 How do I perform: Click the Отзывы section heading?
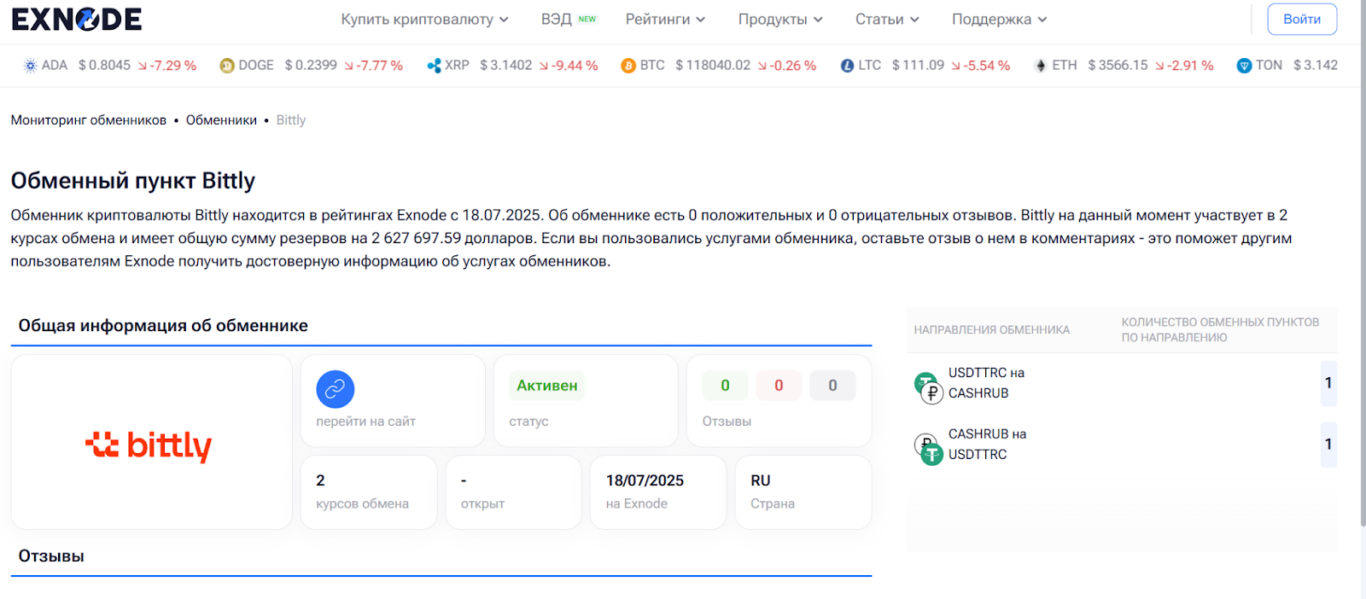pos(51,556)
